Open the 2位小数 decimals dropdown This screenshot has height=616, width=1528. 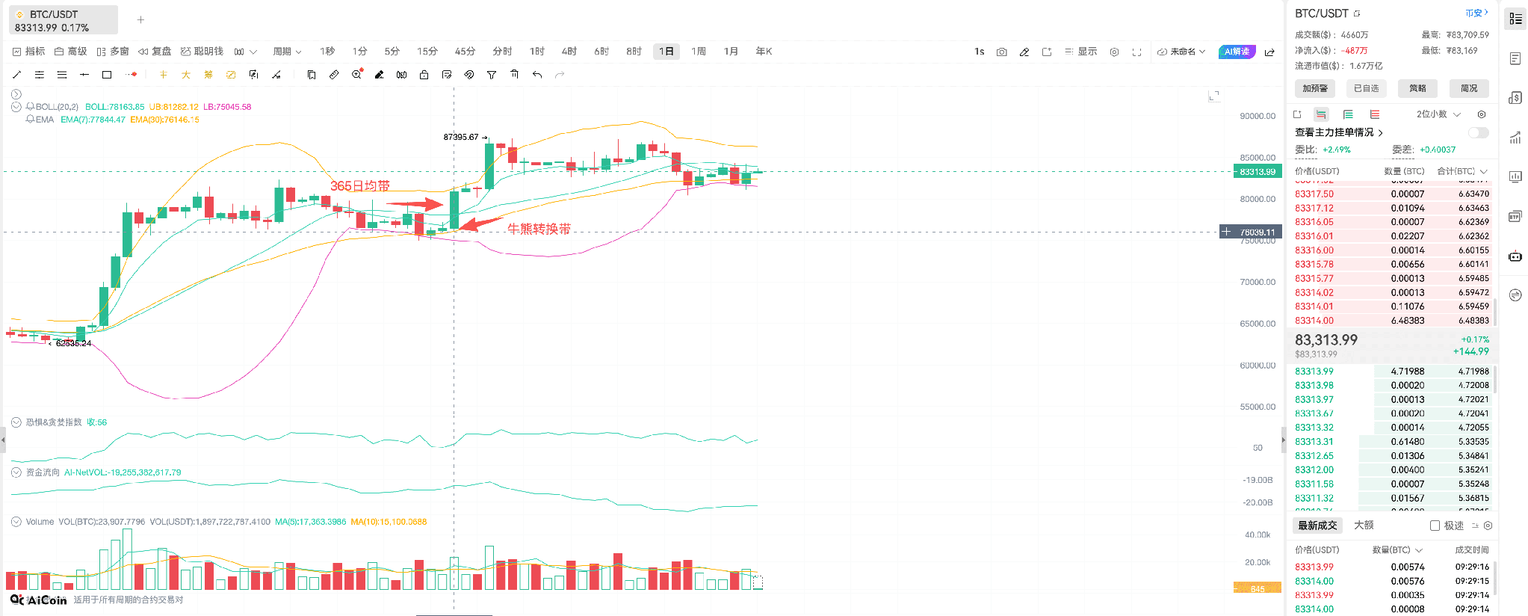pos(1438,114)
